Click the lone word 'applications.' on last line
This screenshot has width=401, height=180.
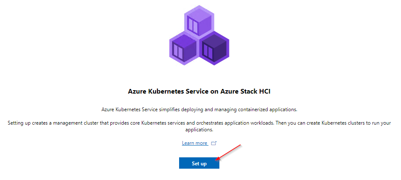pyautogui.click(x=199, y=130)
